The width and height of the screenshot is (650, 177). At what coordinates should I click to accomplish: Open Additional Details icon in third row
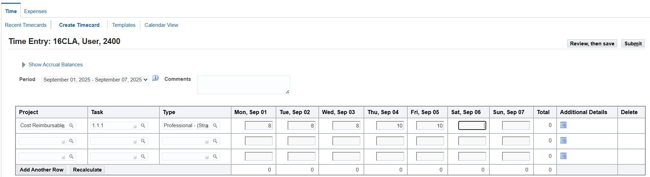coord(563,156)
